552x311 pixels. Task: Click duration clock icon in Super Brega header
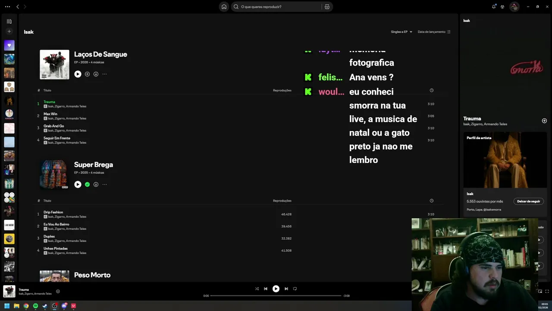(431, 201)
